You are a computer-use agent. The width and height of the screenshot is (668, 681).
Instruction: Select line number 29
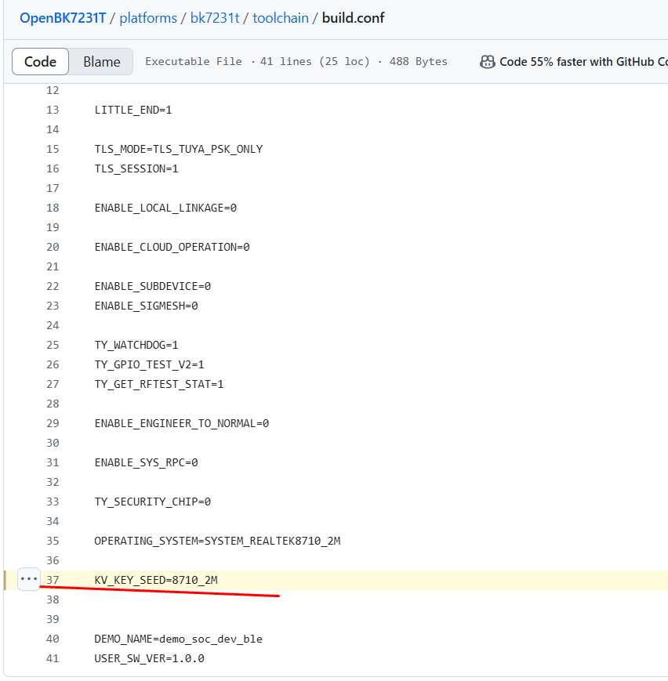click(53, 423)
